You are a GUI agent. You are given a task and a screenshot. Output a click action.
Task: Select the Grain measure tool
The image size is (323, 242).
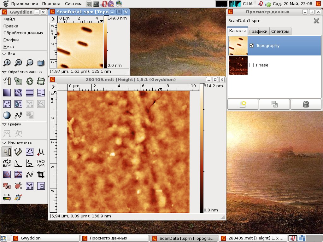18,186
